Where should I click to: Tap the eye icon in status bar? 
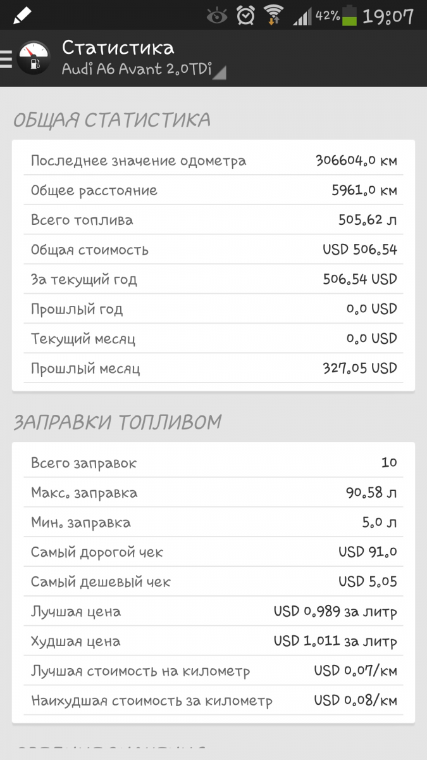click(218, 15)
